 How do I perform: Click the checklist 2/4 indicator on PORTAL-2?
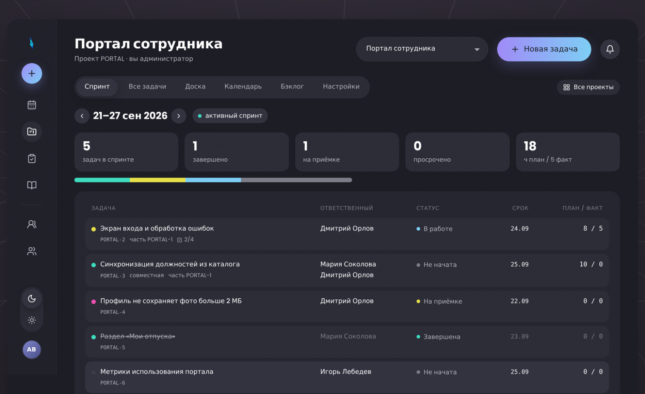point(186,240)
